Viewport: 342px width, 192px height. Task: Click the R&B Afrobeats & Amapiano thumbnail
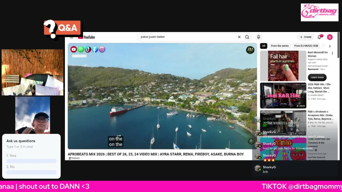(283, 123)
